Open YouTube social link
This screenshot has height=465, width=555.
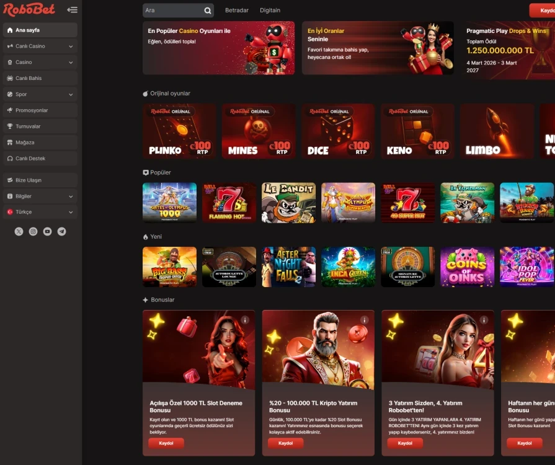47,231
